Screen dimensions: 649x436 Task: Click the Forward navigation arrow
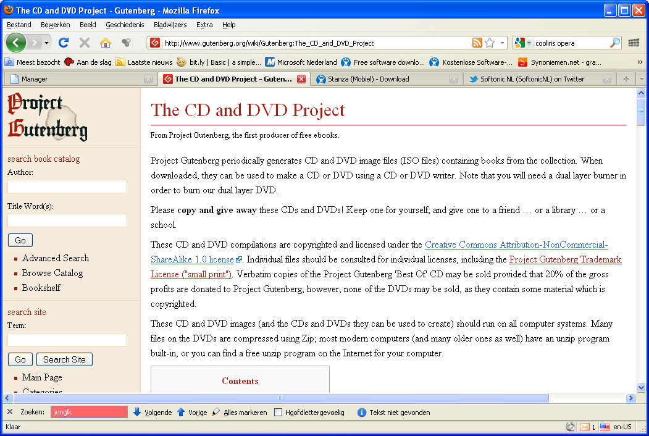point(35,43)
